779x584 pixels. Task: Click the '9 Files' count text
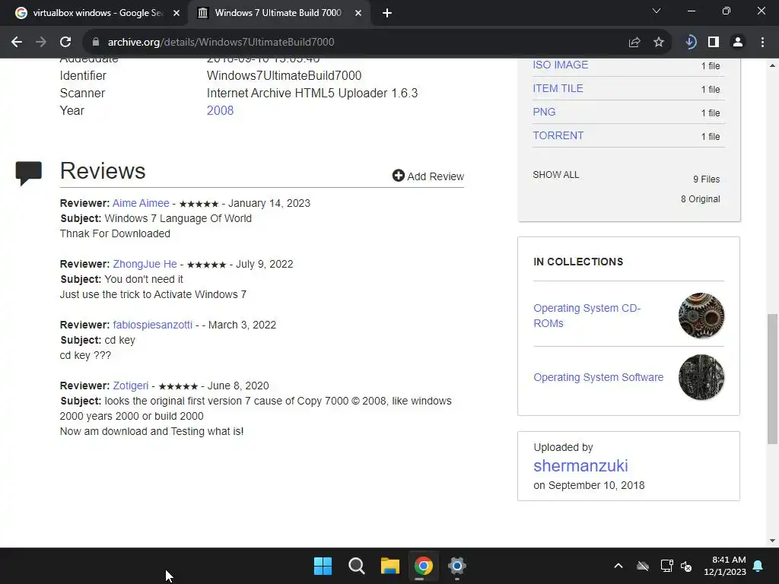pos(706,179)
